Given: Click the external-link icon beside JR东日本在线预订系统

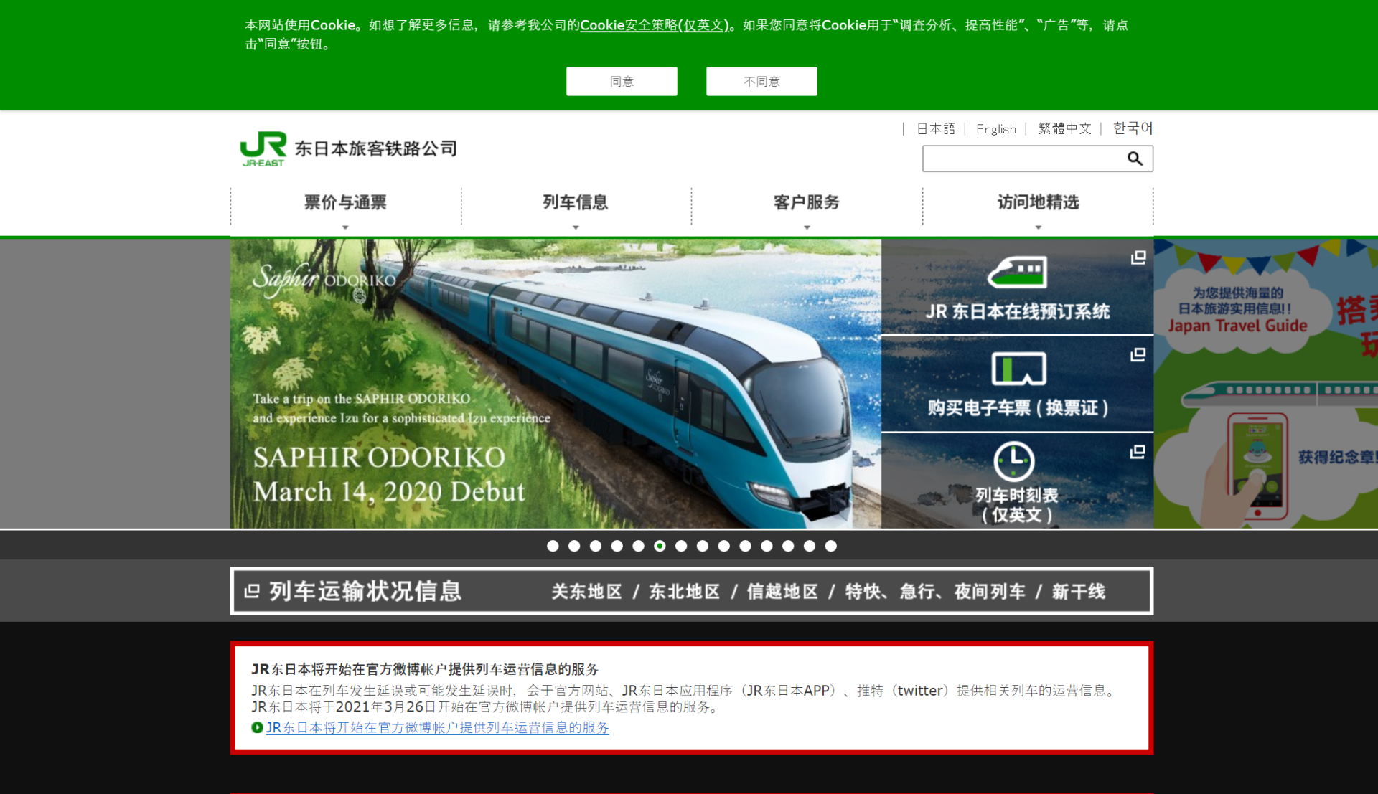Looking at the screenshot, I should [1138, 258].
